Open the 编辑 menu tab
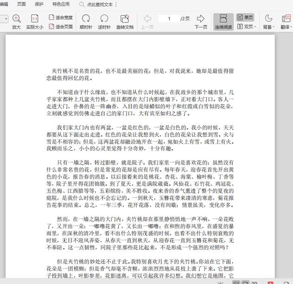 (4, 4)
